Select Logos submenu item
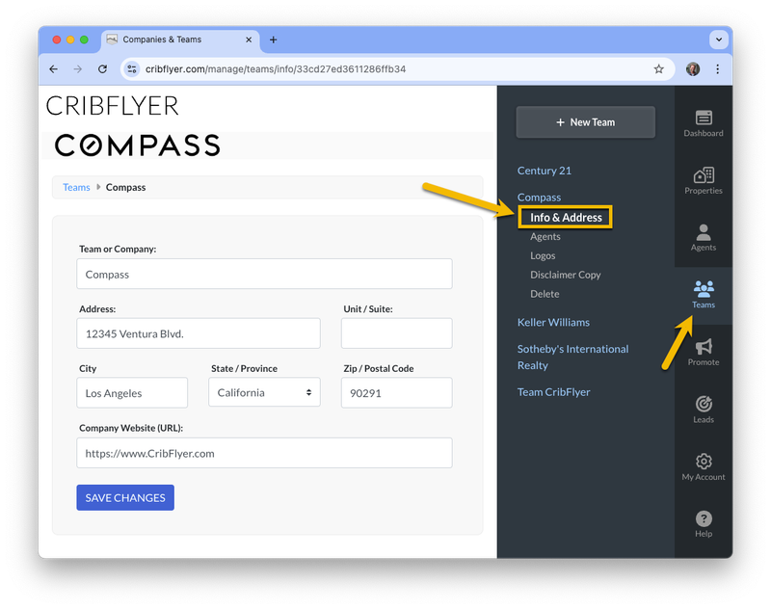The image size is (771, 609). [x=543, y=255]
